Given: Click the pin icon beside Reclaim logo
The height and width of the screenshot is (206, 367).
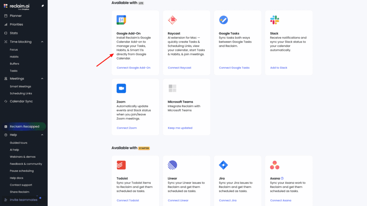Looking at the screenshot, I should coord(43,6).
